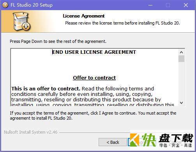
Task: Go to previous step with Back button
Action: coord(113,142)
